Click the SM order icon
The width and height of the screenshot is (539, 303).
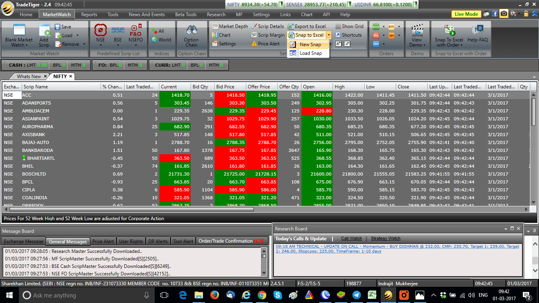391,36
